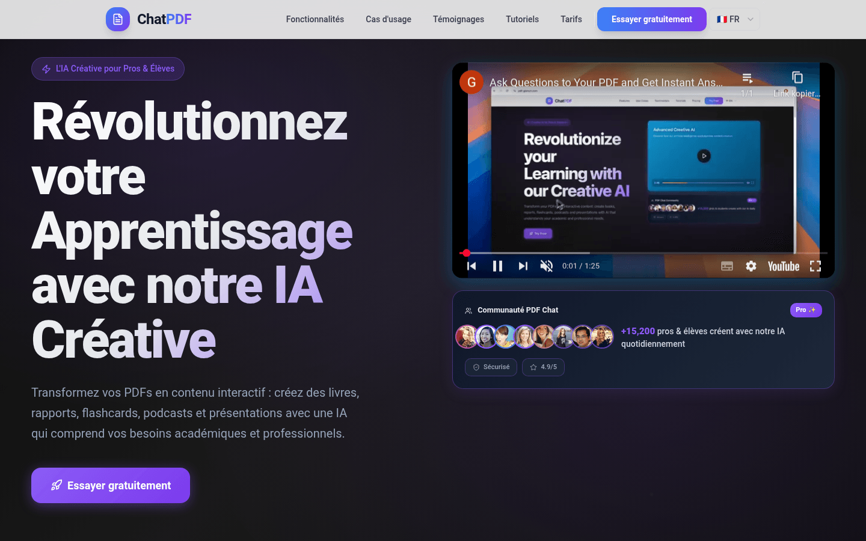
Task: Go to the previous video
Action: (471, 266)
